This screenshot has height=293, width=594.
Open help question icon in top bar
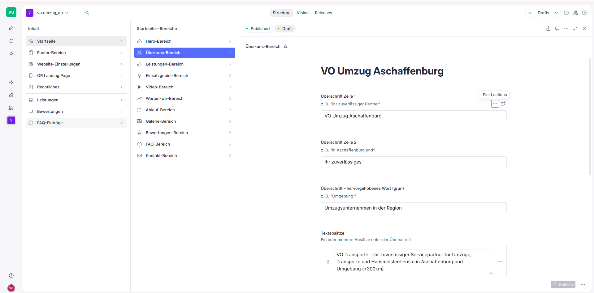coord(584,13)
